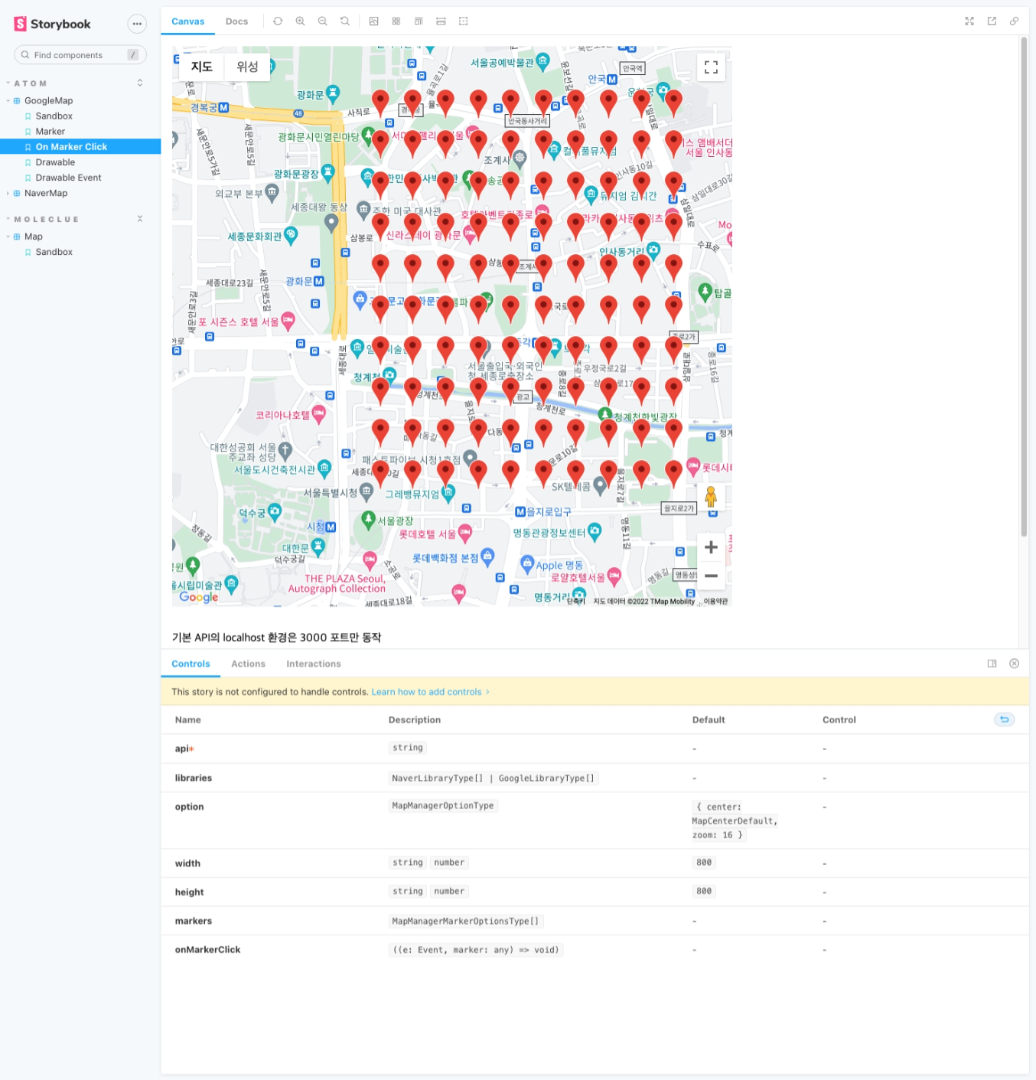
Task: Open the Storybook ellipsis menu
Action: (x=137, y=24)
